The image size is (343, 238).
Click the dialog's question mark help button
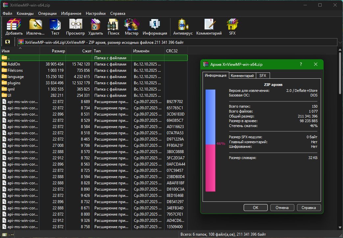302,65
